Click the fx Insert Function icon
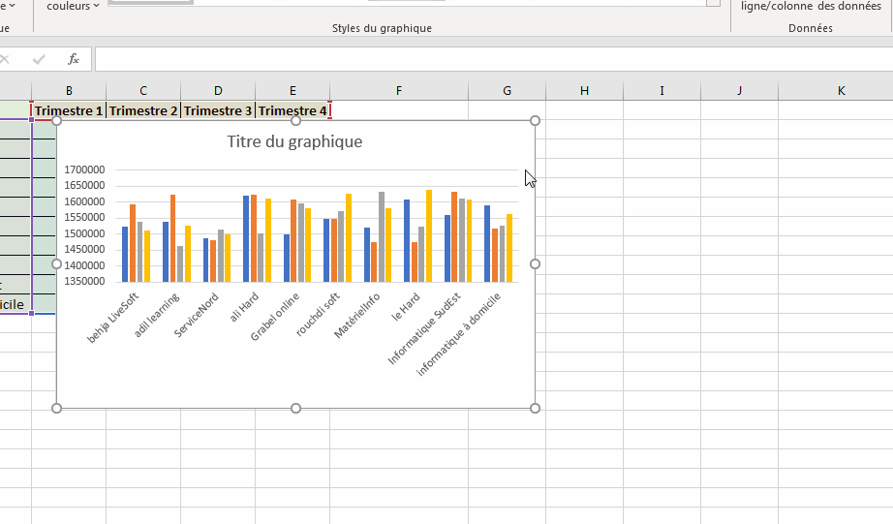893x524 pixels. (x=74, y=59)
